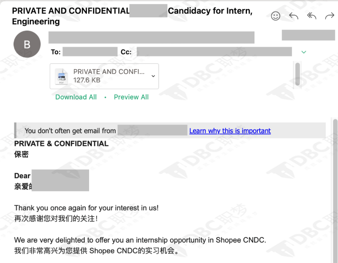This screenshot has width=338, height=263.
Task: Open the sender avatar labeled B
Action: pyautogui.click(x=27, y=44)
